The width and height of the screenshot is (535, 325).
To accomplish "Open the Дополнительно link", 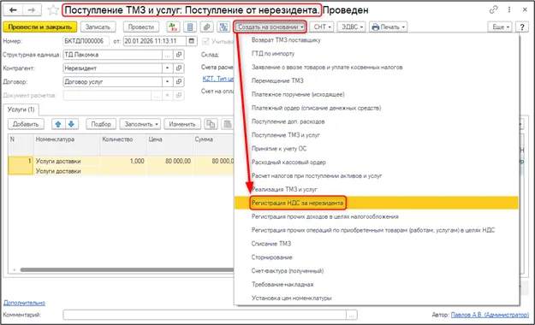I will point(24,303).
